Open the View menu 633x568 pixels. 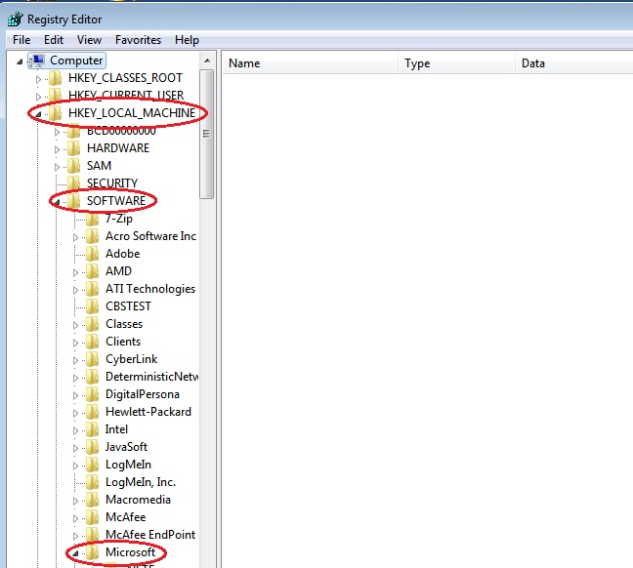coord(89,40)
